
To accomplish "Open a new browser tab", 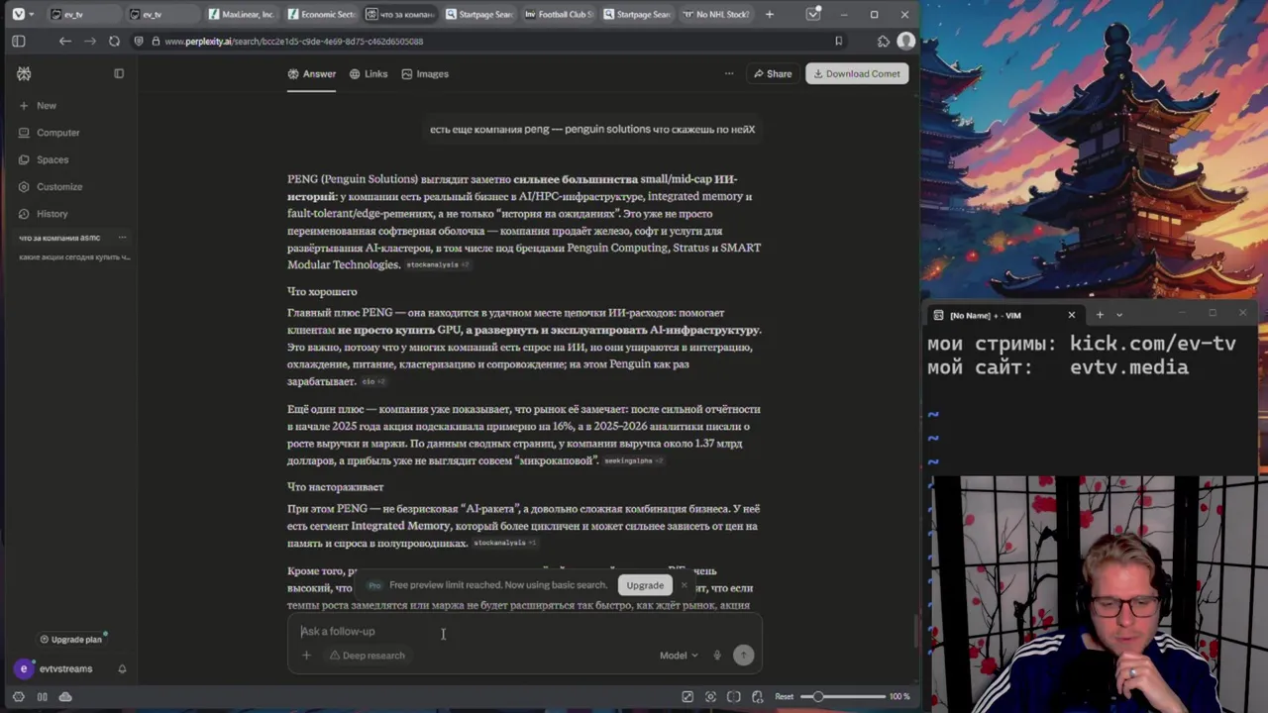I will pyautogui.click(x=769, y=14).
